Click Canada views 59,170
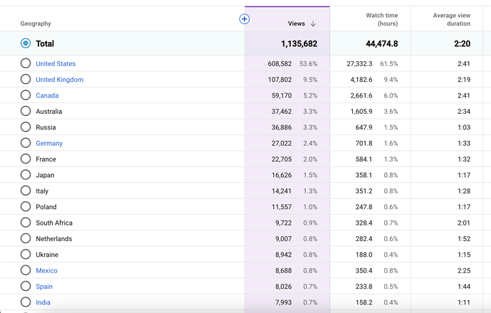Image resolution: width=491 pixels, height=313 pixels. (282, 95)
